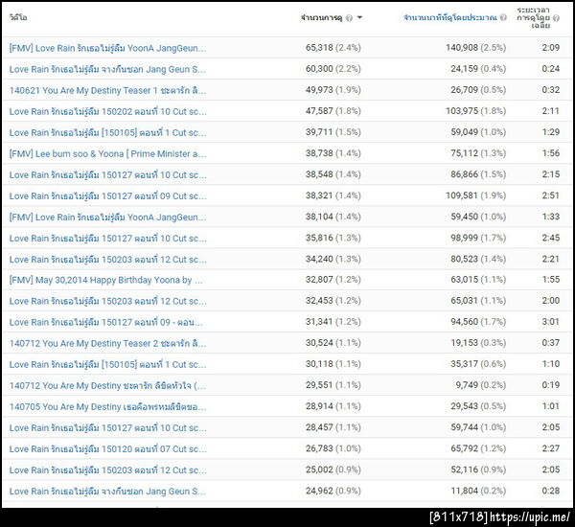The height and width of the screenshot is (527, 575).
Task: Open Love Rain 150127 video with 31,341 views
Action: click(x=105, y=322)
